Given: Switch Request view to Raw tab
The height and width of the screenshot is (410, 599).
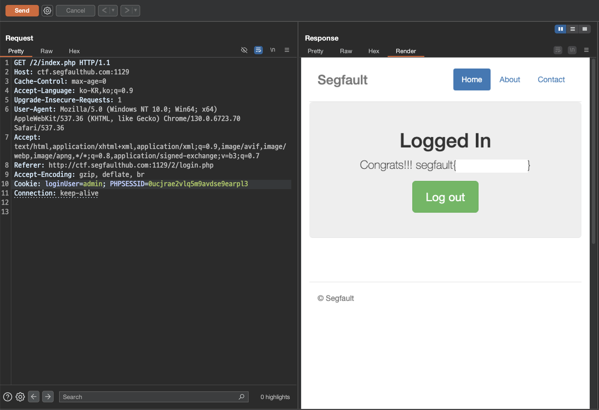Looking at the screenshot, I should pos(46,51).
